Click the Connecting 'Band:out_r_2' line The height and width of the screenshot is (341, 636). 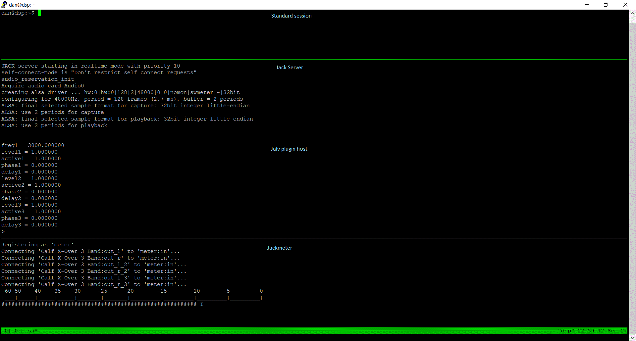(x=94, y=271)
